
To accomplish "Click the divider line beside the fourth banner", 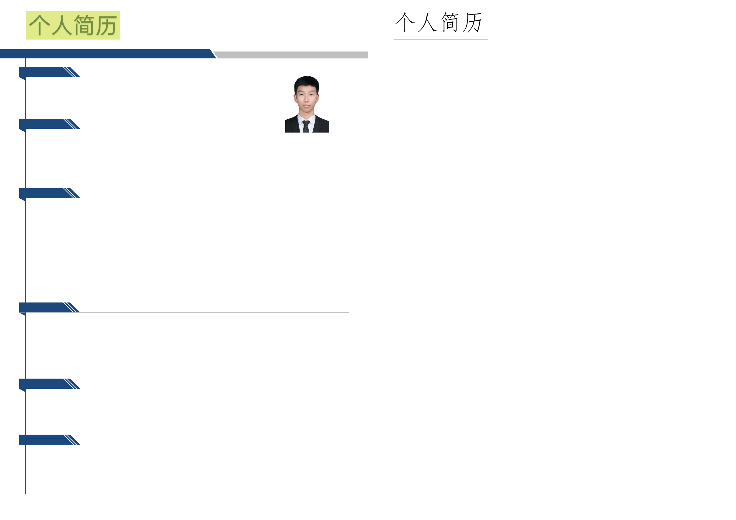I will pyautogui.click(x=215, y=312).
